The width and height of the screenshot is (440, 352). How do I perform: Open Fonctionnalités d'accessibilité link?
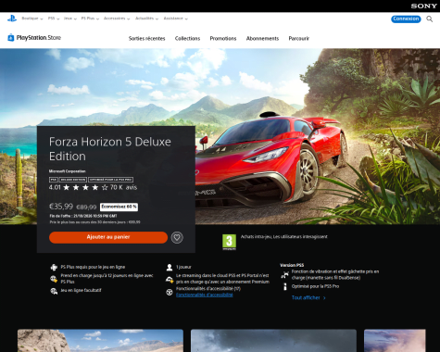click(205, 295)
